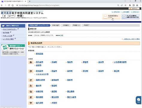Screen dimensions: 142x108
Task: Open the よくあるご質問 sidebar link
Action: tap(8, 39)
